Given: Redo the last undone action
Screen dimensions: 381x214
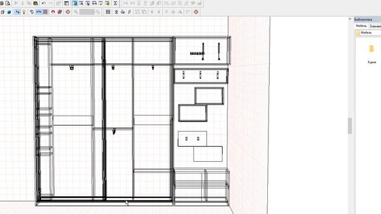Looking at the screenshot, I should click(50, 4).
